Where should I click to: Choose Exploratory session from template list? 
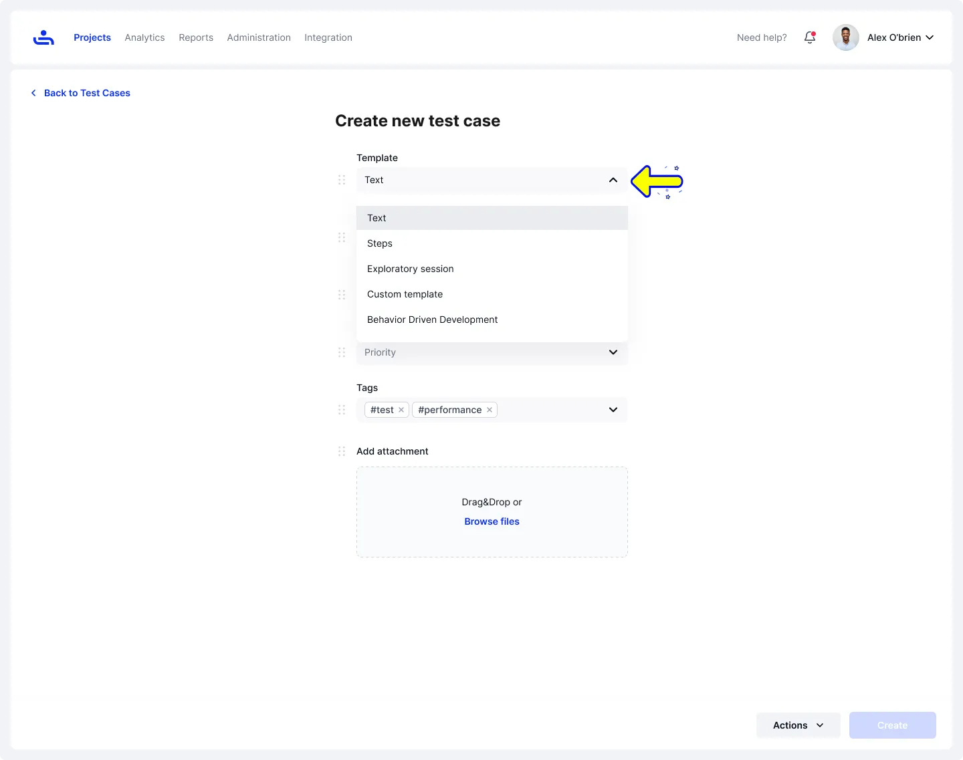[410, 269]
